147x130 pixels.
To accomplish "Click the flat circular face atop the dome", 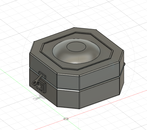I will click(x=76, y=47).
